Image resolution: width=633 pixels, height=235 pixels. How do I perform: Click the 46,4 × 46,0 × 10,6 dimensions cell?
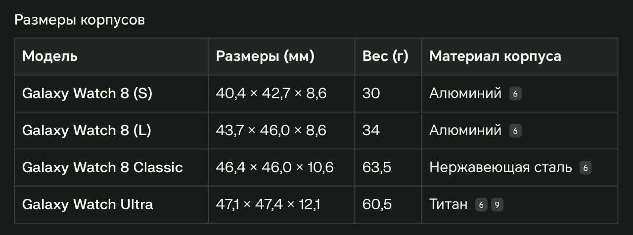click(274, 168)
